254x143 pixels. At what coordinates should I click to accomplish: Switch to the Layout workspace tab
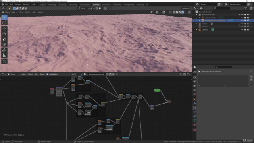pos(43,4)
